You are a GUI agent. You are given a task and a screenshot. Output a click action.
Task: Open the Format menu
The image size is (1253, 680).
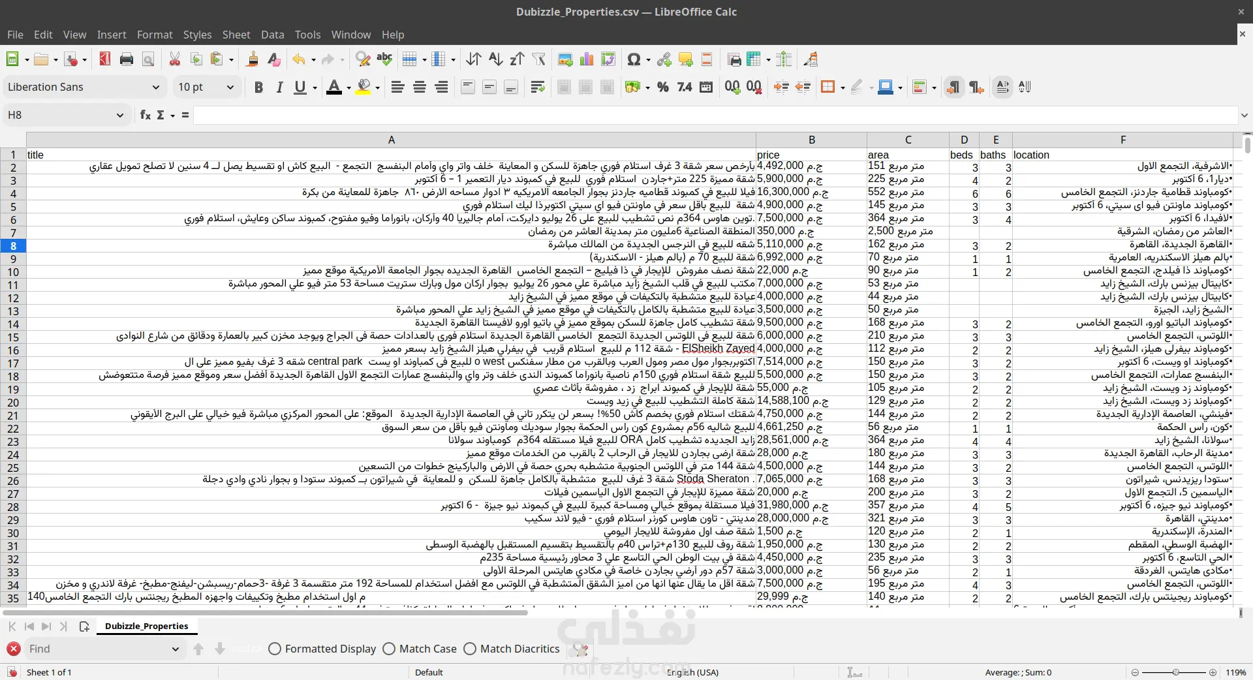point(155,35)
